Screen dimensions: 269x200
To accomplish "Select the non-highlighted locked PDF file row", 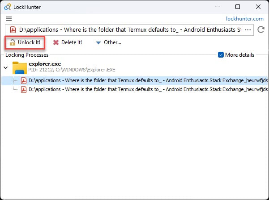I will pos(135,89).
